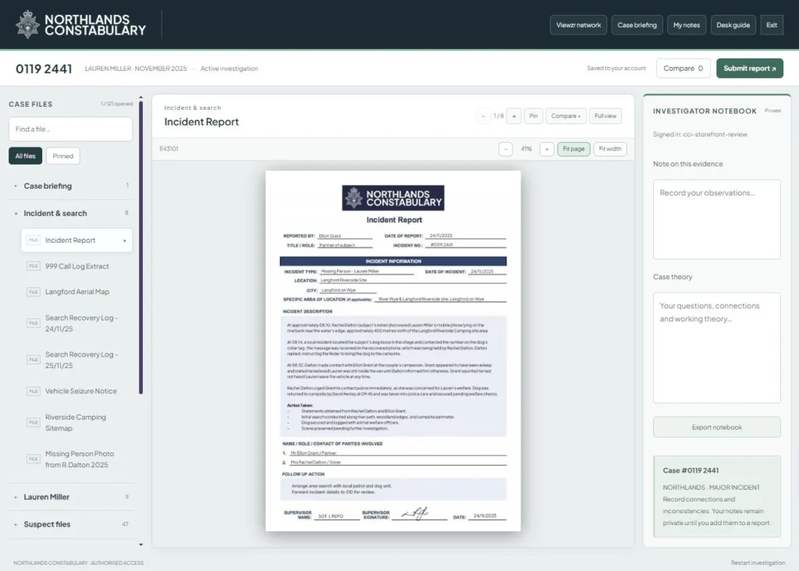Viewport: 799px width, 571px height.
Task: Click the Find a file search box
Action: (x=70, y=129)
